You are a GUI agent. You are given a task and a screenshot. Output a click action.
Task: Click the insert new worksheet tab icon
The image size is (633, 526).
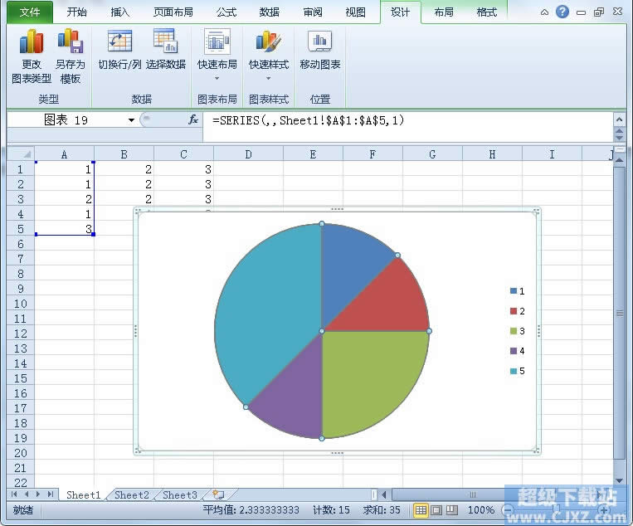coord(218,494)
